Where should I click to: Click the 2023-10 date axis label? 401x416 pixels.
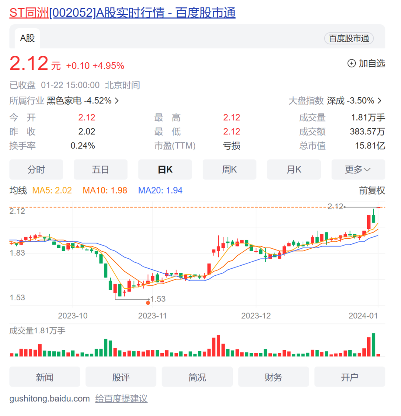(73, 316)
